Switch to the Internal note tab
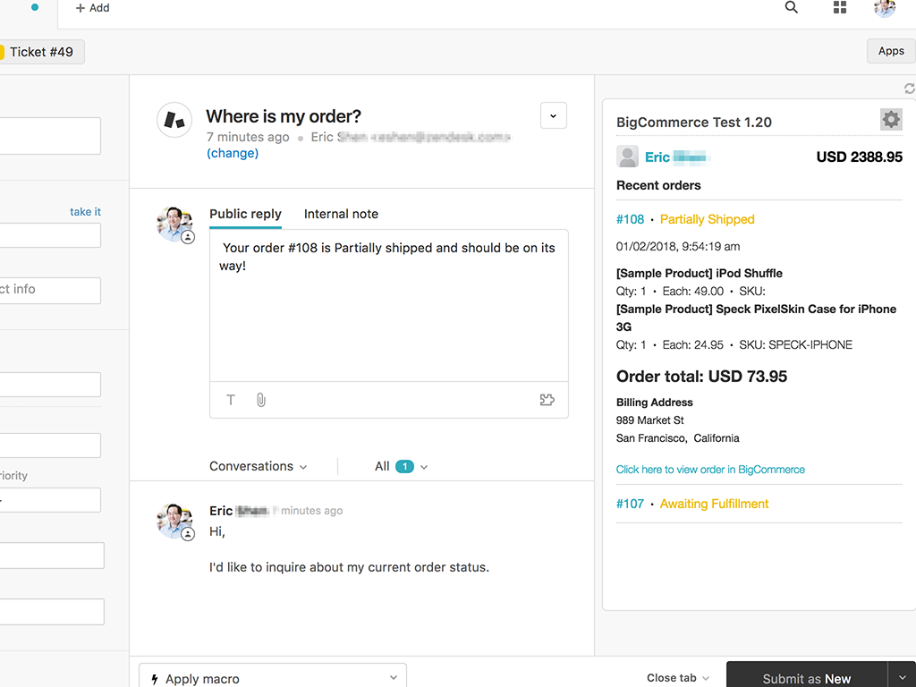 [x=341, y=214]
